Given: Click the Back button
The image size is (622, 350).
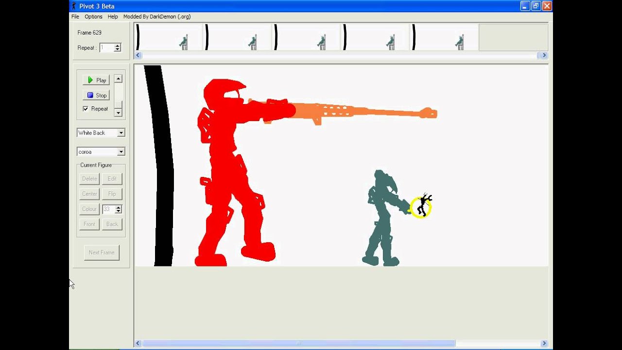Looking at the screenshot, I should [x=112, y=224].
